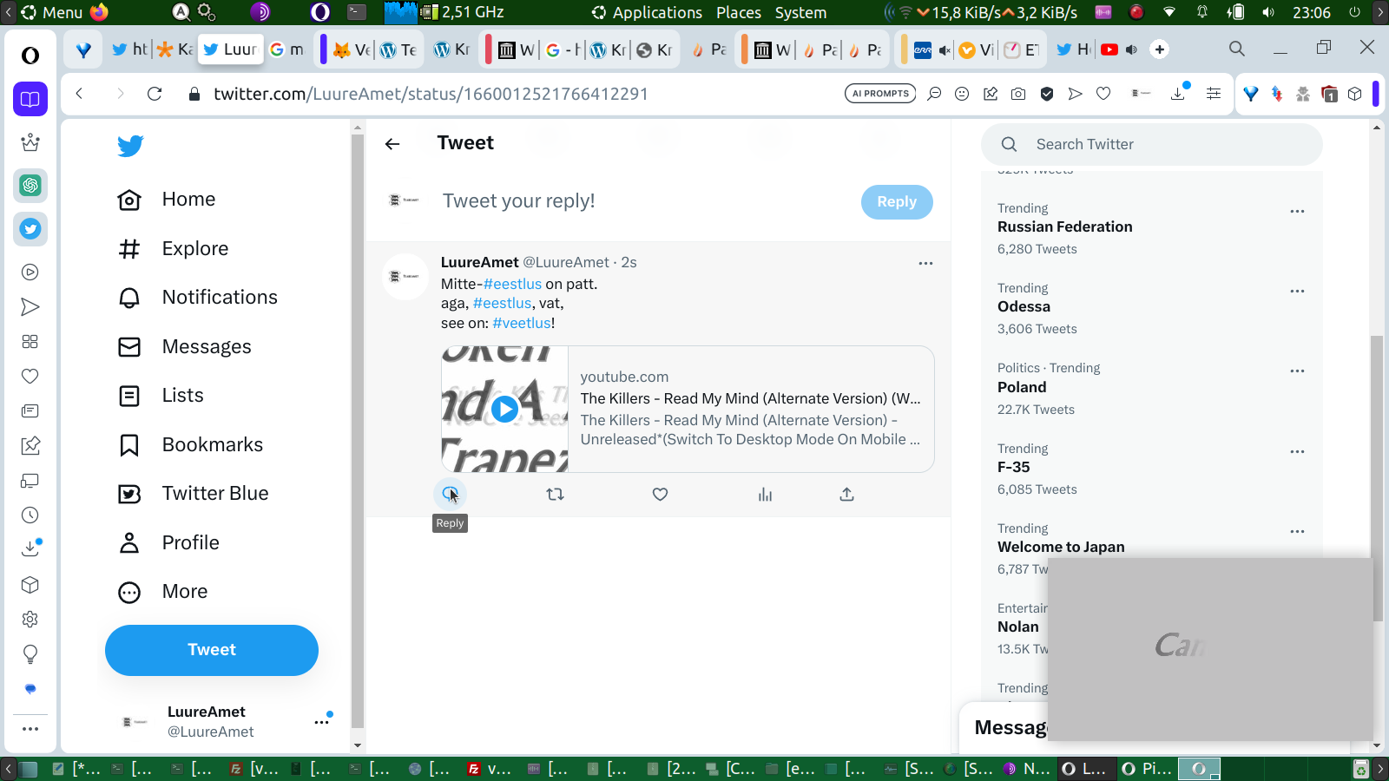Open the History clock icon in sidebar
The width and height of the screenshot is (1389, 781).
[30, 515]
